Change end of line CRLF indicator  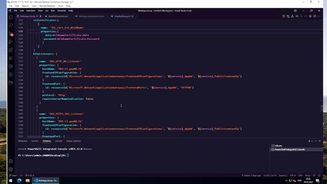pos(300,175)
